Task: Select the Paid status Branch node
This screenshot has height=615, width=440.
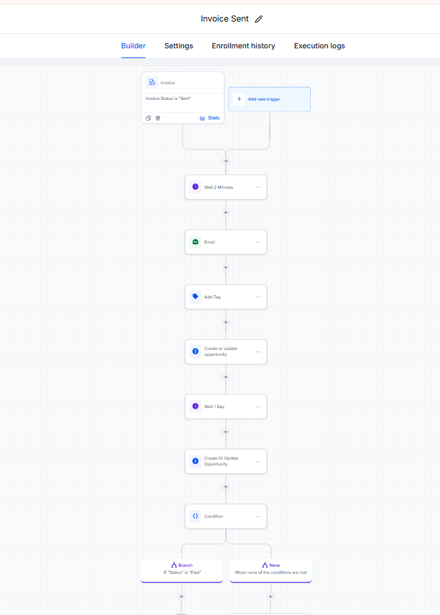Action: (182, 571)
